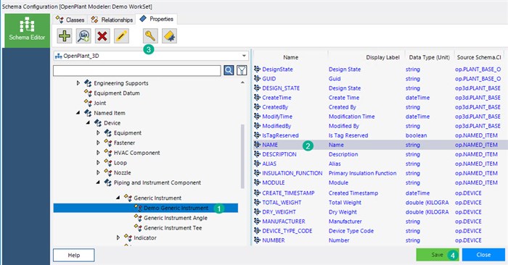Collapse Piping and Instrument Component node

coord(98,182)
